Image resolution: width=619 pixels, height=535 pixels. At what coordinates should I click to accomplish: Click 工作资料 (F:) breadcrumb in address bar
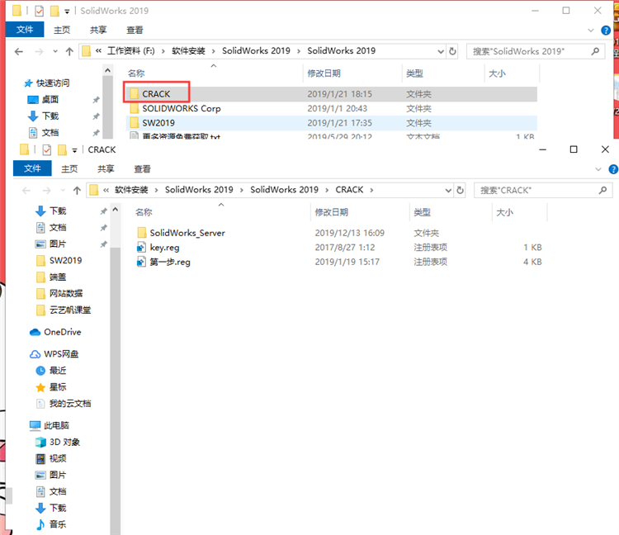point(131,51)
